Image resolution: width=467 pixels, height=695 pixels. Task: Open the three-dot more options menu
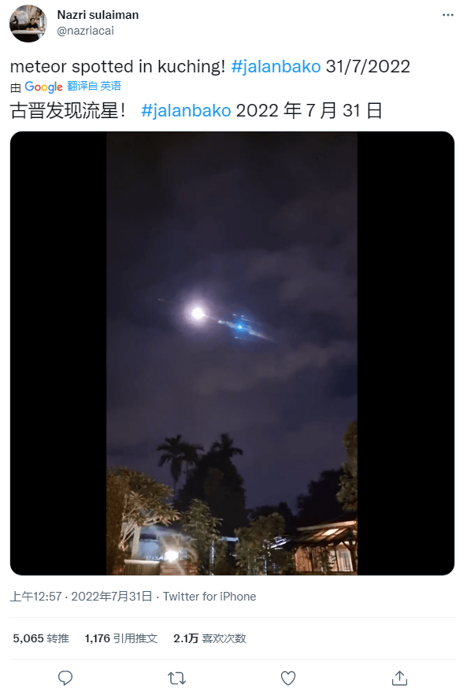pos(448,15)
